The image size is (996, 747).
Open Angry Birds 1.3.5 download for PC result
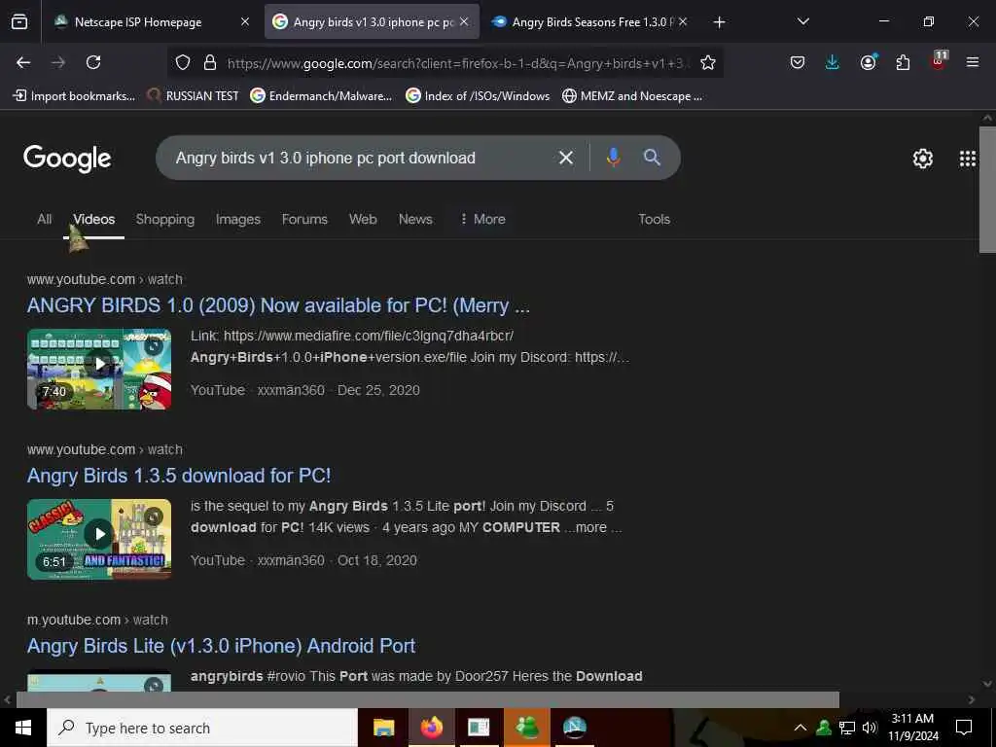[179, 476]
